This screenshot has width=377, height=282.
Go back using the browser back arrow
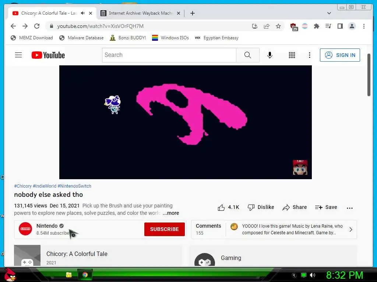(13, 26)
